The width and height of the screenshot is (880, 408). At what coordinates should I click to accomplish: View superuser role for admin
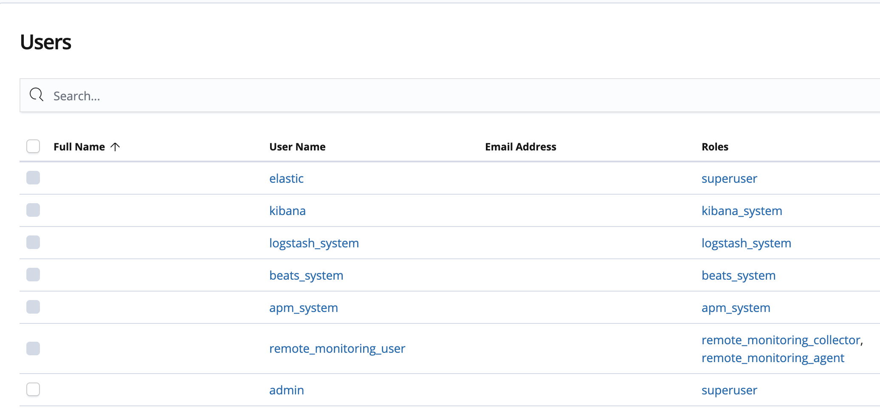pyautogui.click(x=729, y=390)
